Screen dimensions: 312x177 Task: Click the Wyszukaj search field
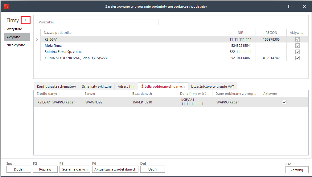tap(98, 22)
